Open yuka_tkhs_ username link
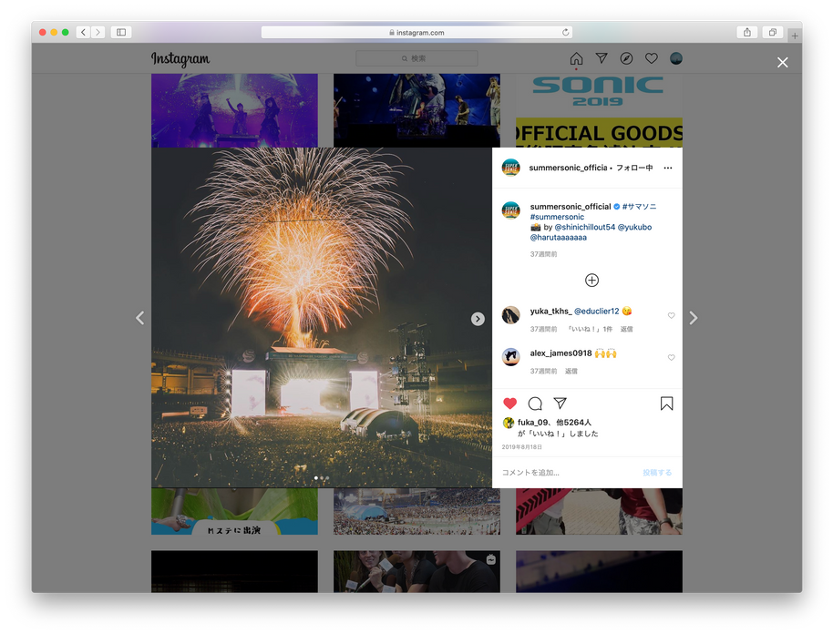Screen dimensions: 833x634 (550, 312)
